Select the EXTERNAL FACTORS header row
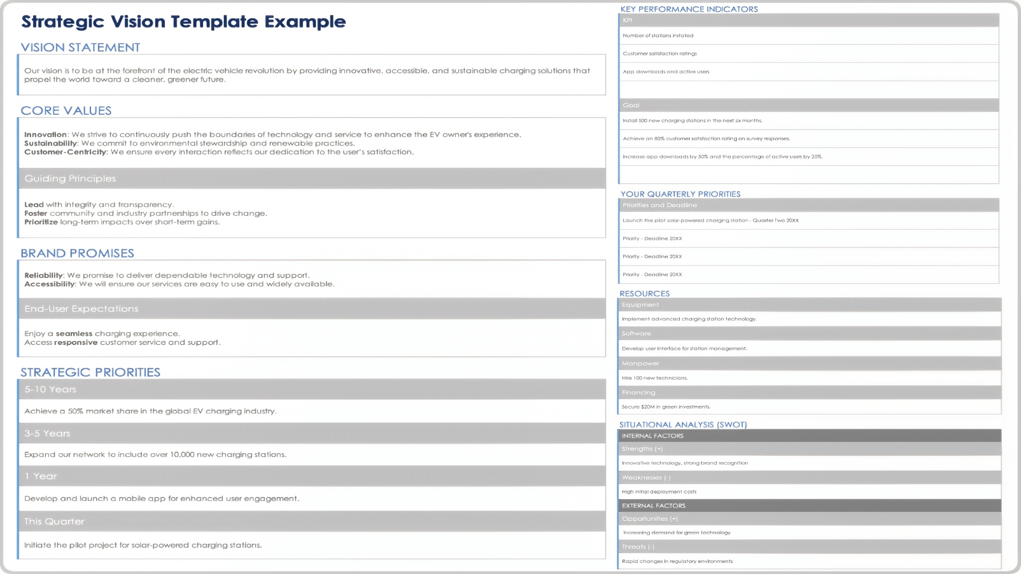 pyautogui.click(x=809, y=506)
